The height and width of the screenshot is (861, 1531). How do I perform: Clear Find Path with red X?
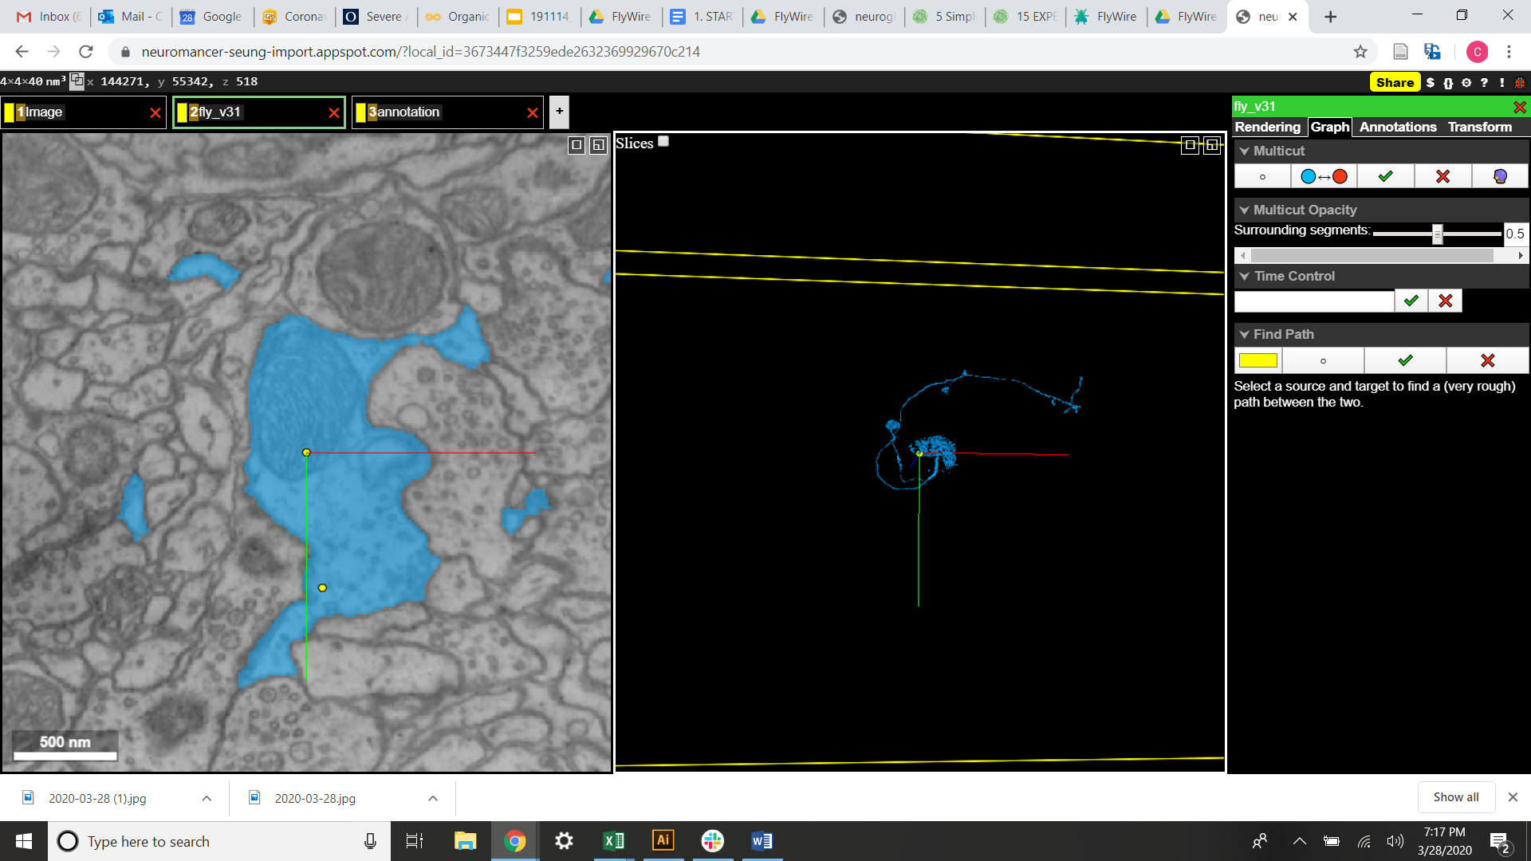[1487, 360]
